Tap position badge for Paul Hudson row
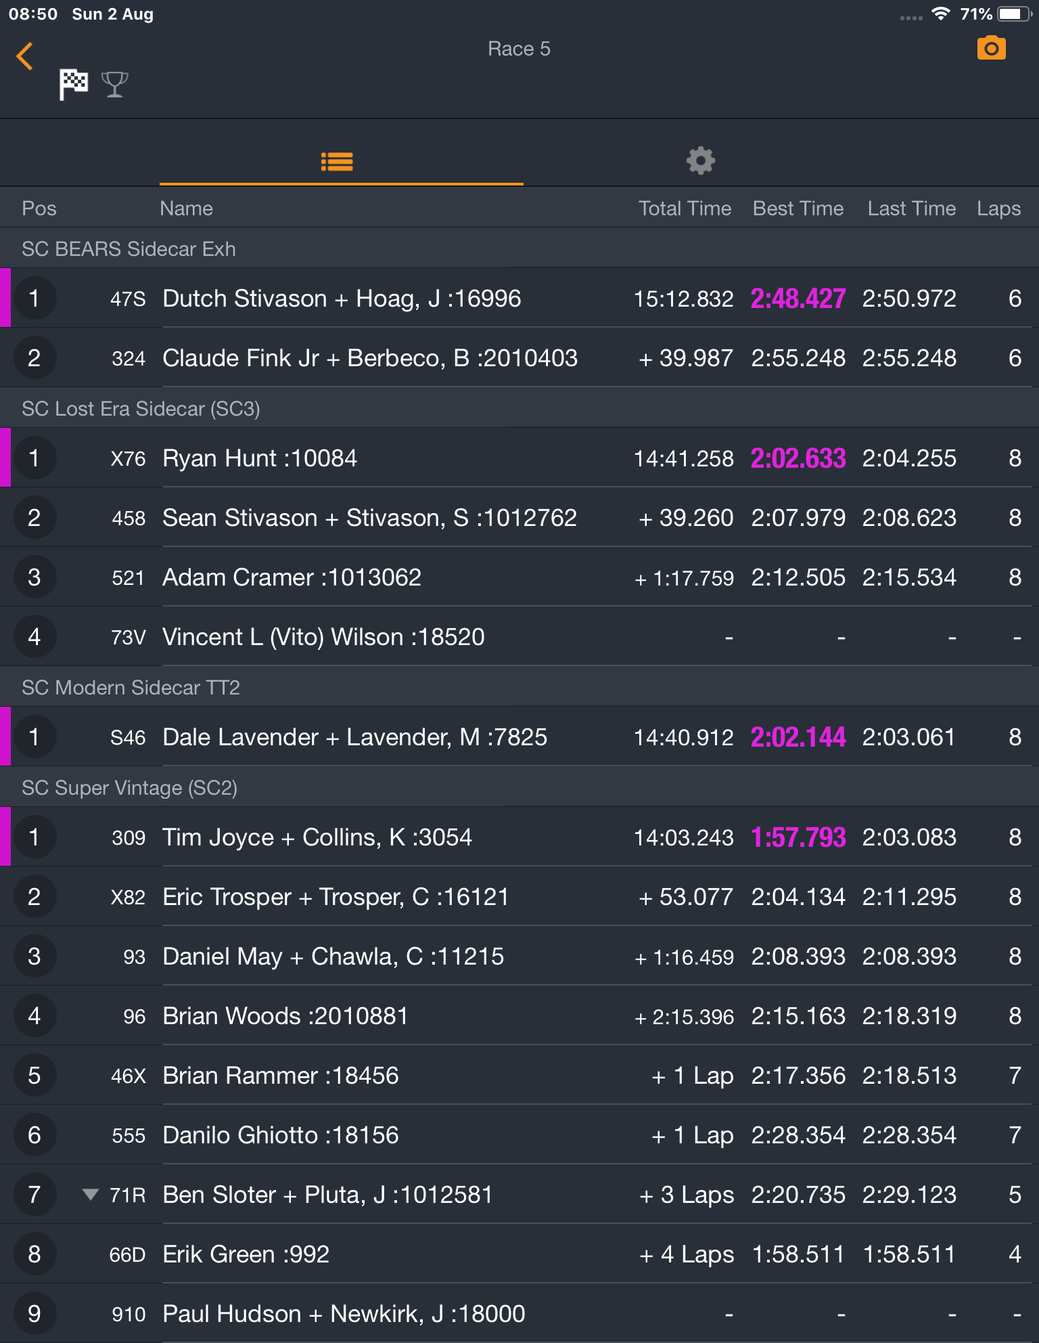1039x1343 pixels. point(34,1313)
